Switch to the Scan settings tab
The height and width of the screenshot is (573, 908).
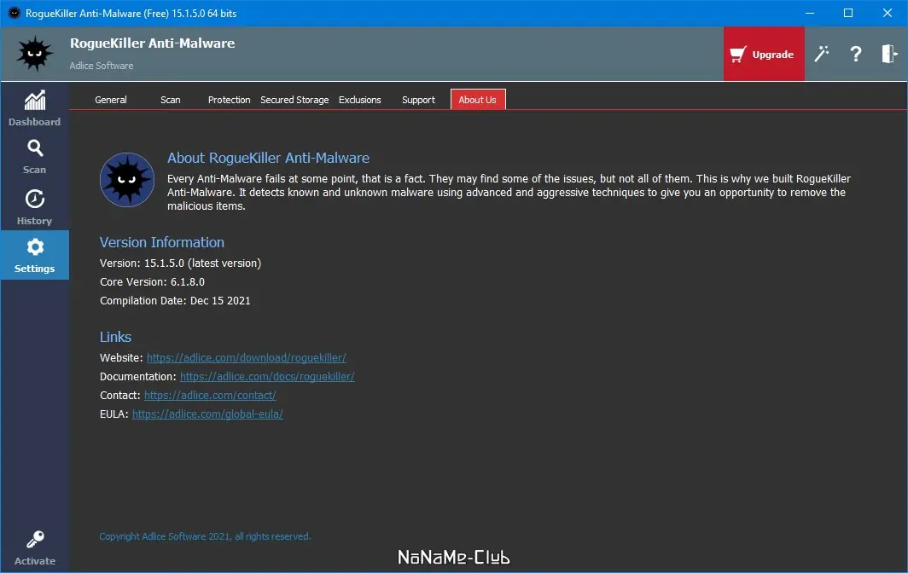click(x=171, y=100)
